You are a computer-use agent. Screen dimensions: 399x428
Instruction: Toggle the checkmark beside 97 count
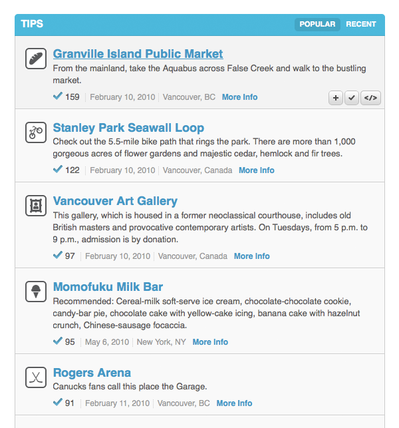pyautogui.click(x=58, y=256)
